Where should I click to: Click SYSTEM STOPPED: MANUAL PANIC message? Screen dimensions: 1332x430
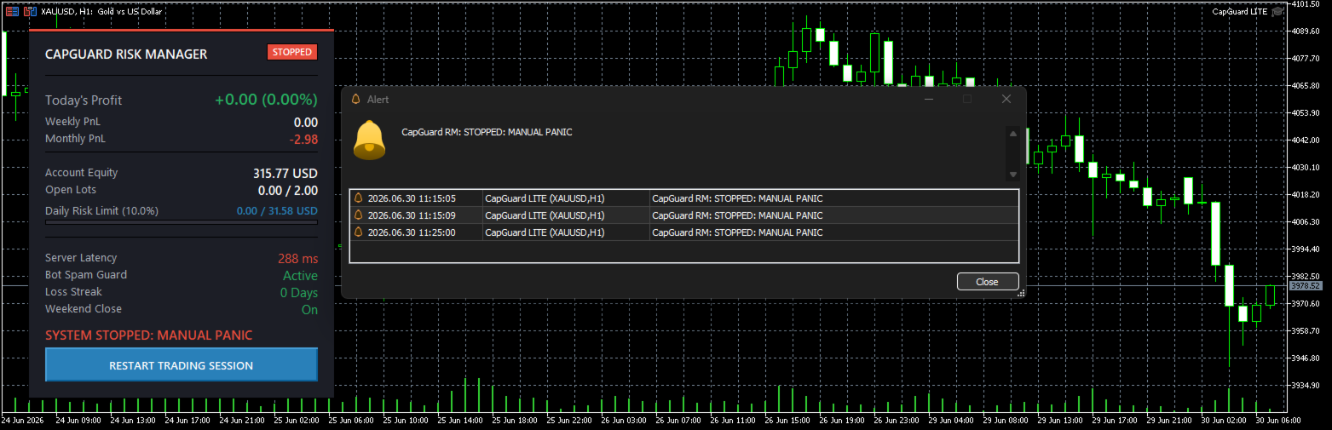pyautogui.click(x=149, y=335)
